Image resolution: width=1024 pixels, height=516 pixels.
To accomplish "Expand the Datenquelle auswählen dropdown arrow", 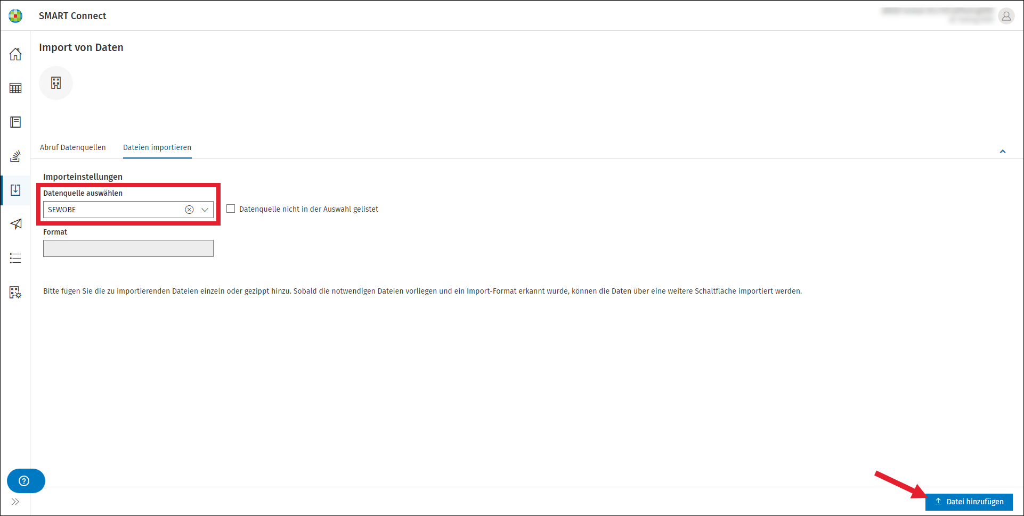I will point(205,210).
